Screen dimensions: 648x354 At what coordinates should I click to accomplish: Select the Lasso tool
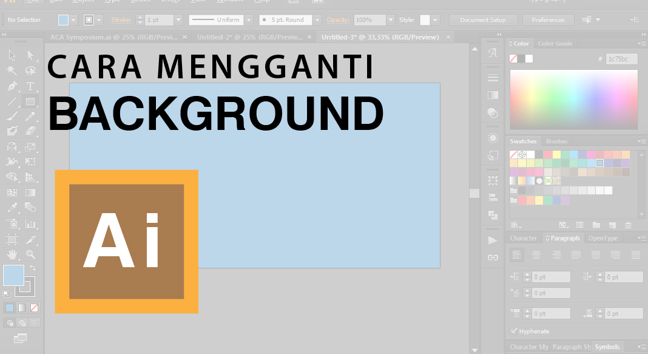click(30, 70)
